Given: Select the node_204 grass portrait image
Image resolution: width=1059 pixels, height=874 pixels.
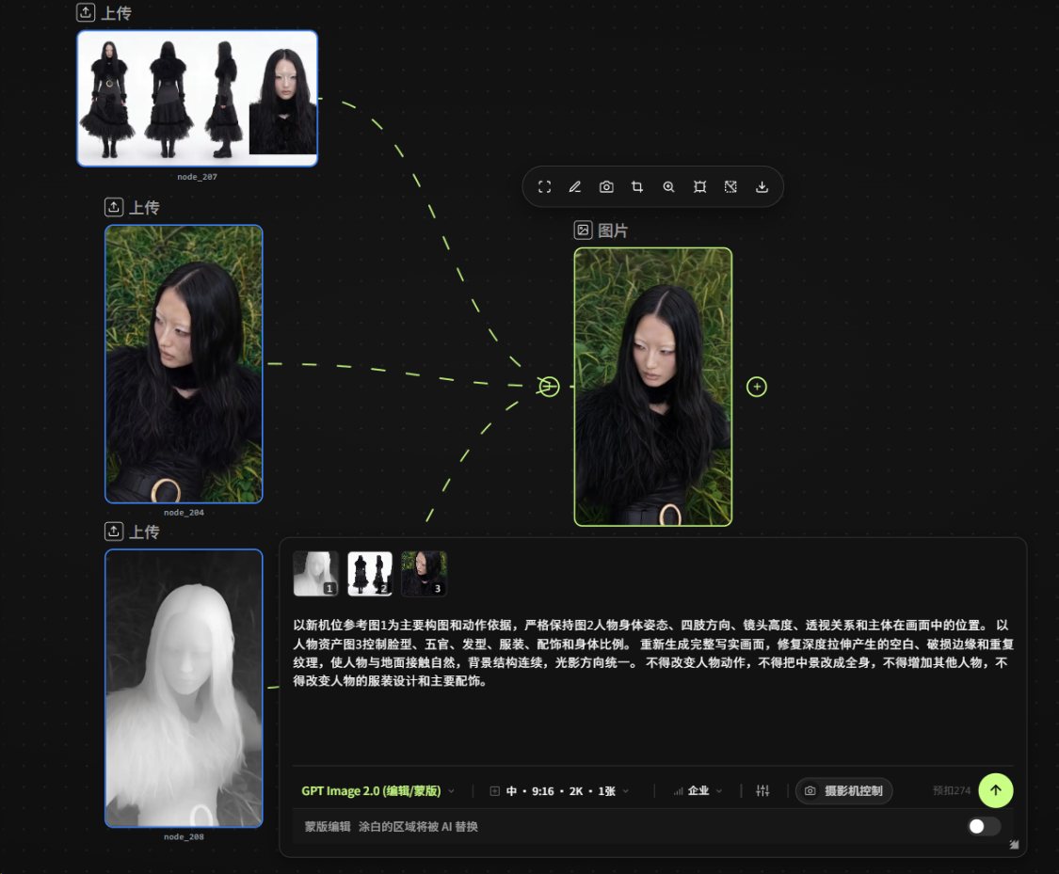Looking at the screenshot, I should pyautogui.click(x=184, y=364).
